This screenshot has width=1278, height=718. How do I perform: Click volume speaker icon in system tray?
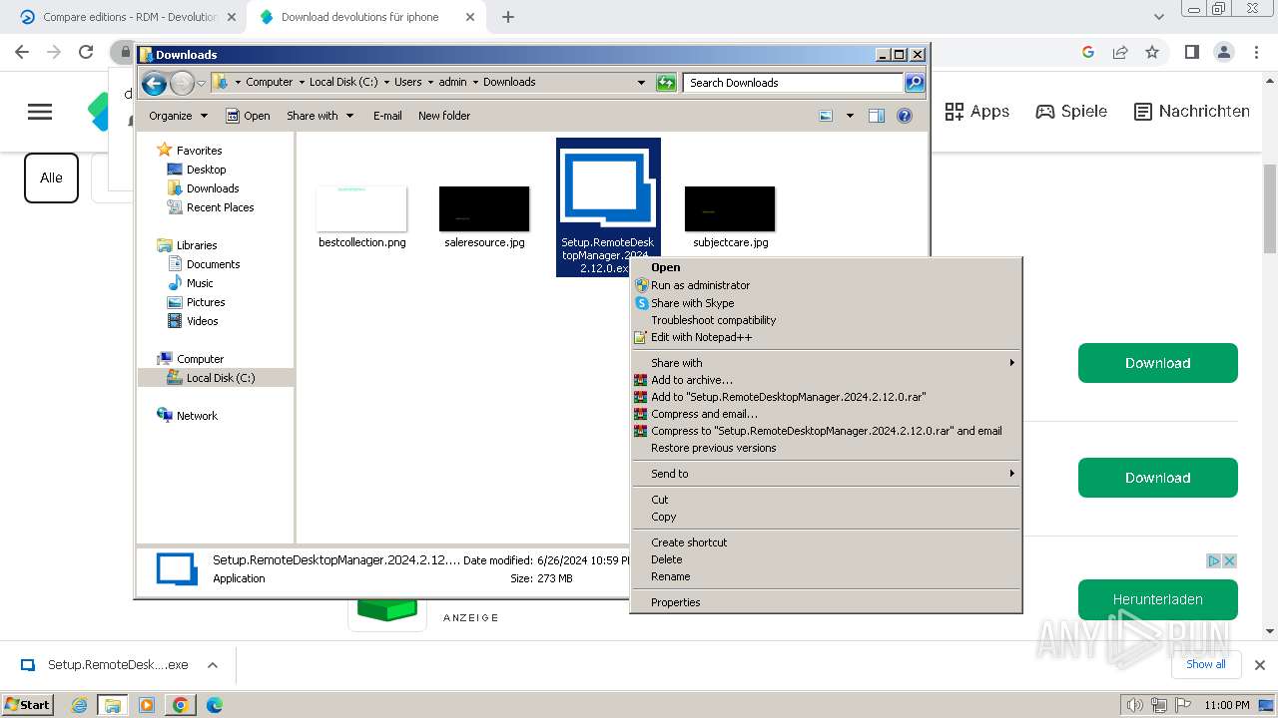pyautogui.click(x=1134, y=705)
